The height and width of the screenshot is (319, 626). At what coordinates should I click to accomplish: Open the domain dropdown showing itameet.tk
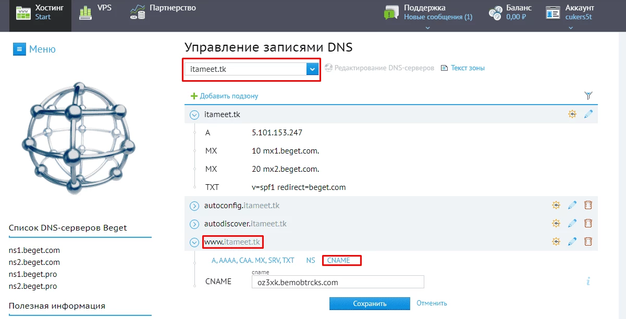pos(251,69)
